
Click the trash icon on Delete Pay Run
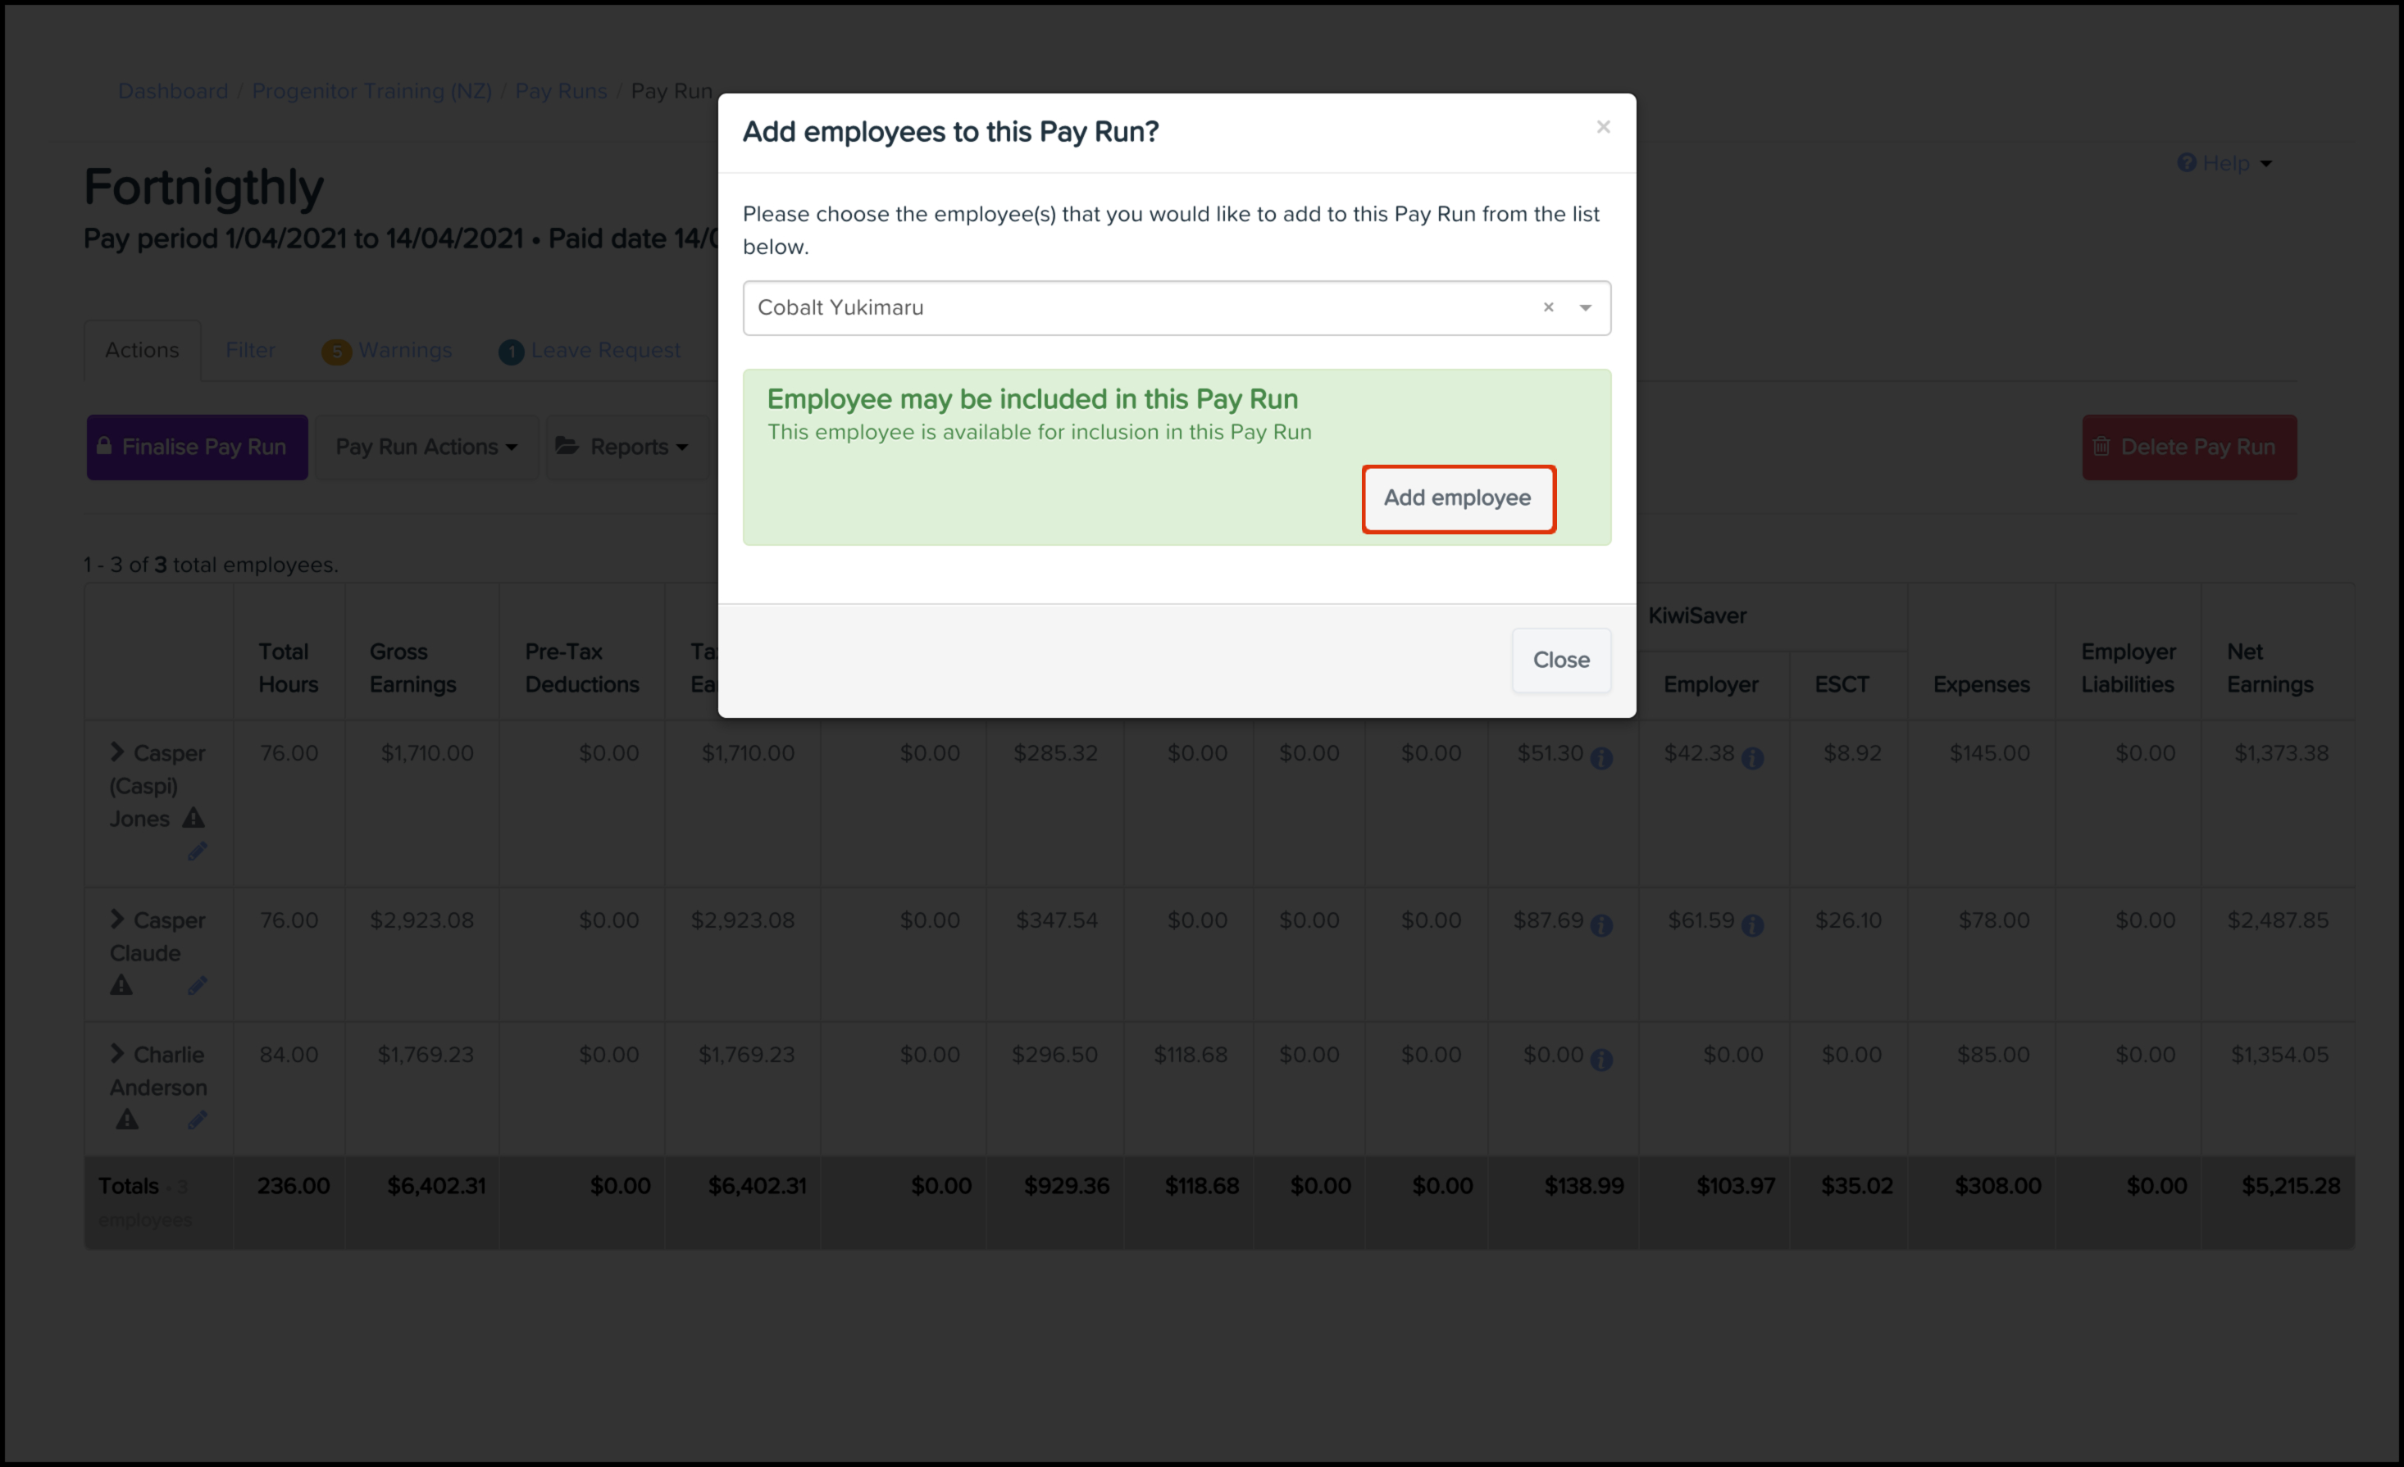(2101, 446)
